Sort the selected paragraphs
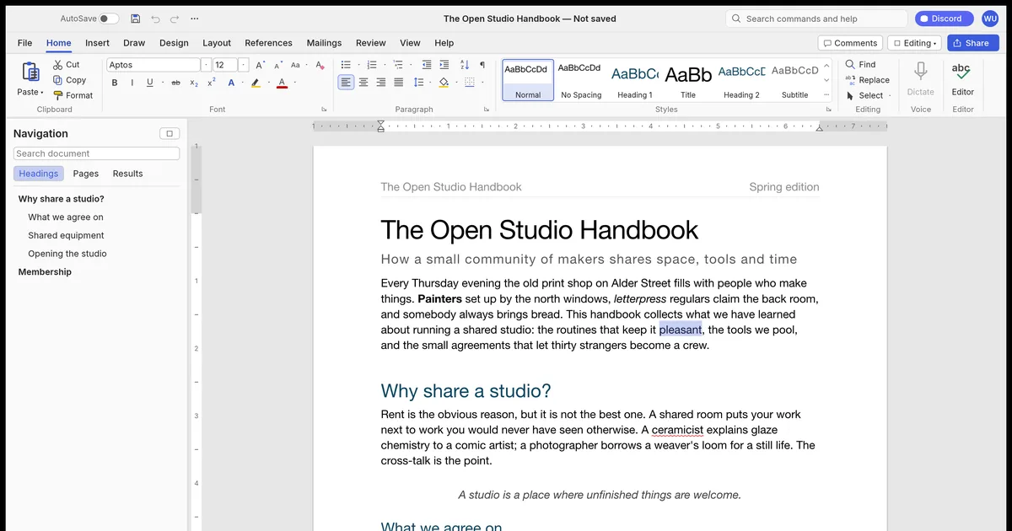This screenshot has width=1012, height=531. tap(465, 65)
